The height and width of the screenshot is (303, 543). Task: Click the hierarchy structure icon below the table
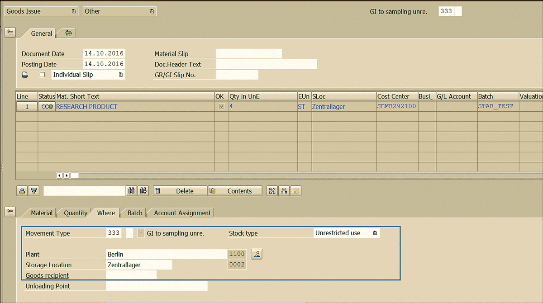click(x=284, y=191)
